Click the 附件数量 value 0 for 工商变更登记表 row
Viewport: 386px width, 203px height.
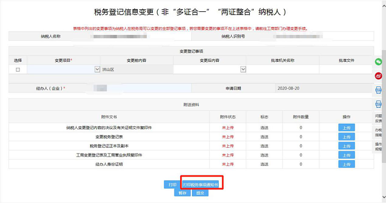coord(301,155)
